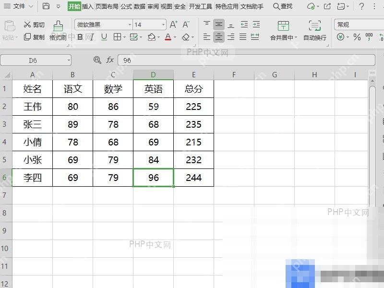The image size is (384, 288).
Task: Click the justify alignment icon
Action: click(243, 37)
